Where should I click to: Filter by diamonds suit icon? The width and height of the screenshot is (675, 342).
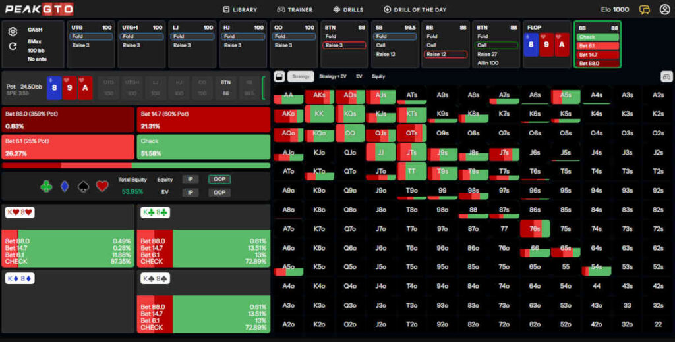coord(65,187)
